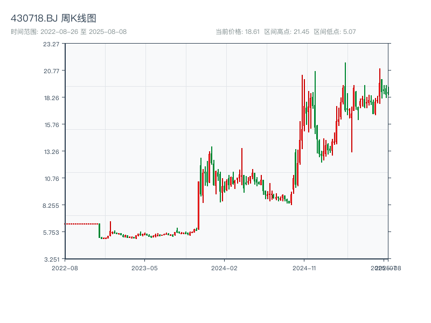This screenshot has width=431, height=323.
Task: Click the chart title 430718.BJ 周K线图
Action: tap(53, 18)
